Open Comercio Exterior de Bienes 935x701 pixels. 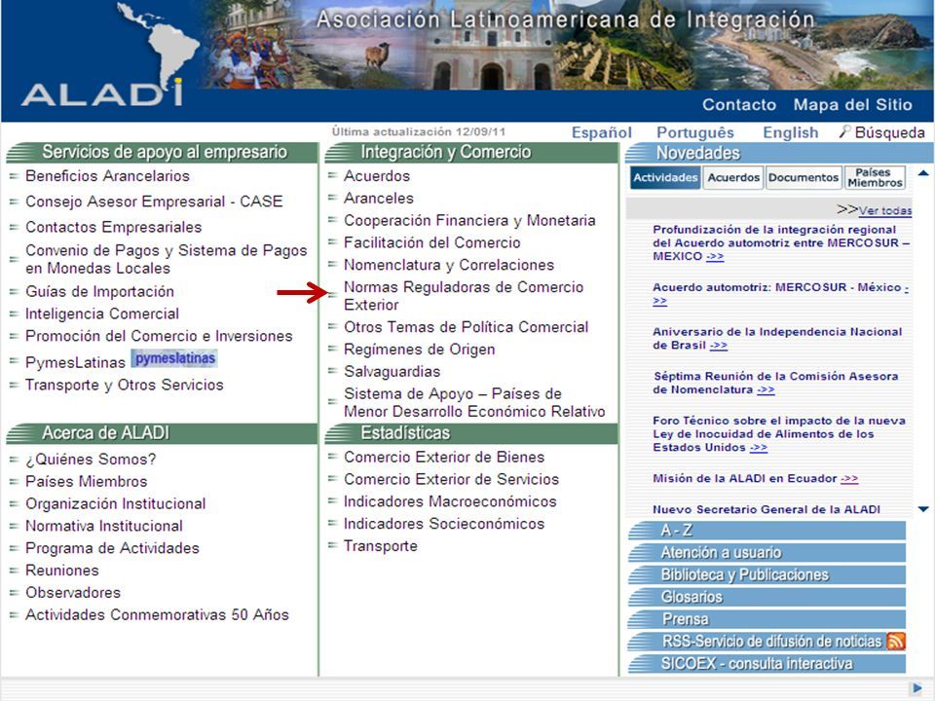[444, 457]
